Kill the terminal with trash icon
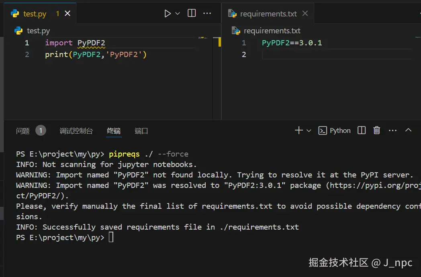Image resolution: width=421 pixels, height=277 pixels. click(377, 130)
